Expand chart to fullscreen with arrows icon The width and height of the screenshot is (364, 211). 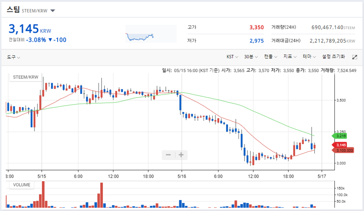click(355, 57)
